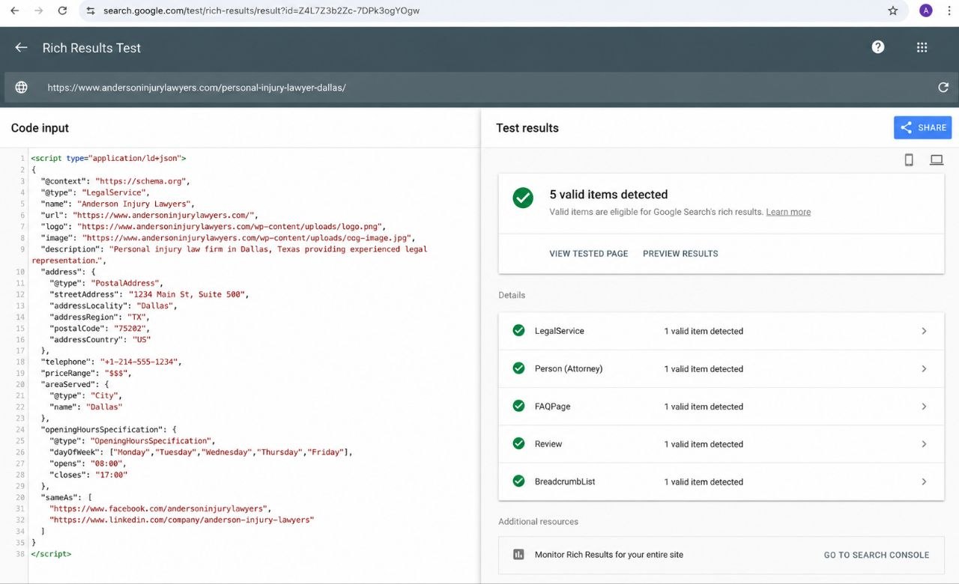This screenshot has height=584, width=959.
Task: Click code line with "name": "Anderson Injury Lawyers"
Action: tap(118, 204)
